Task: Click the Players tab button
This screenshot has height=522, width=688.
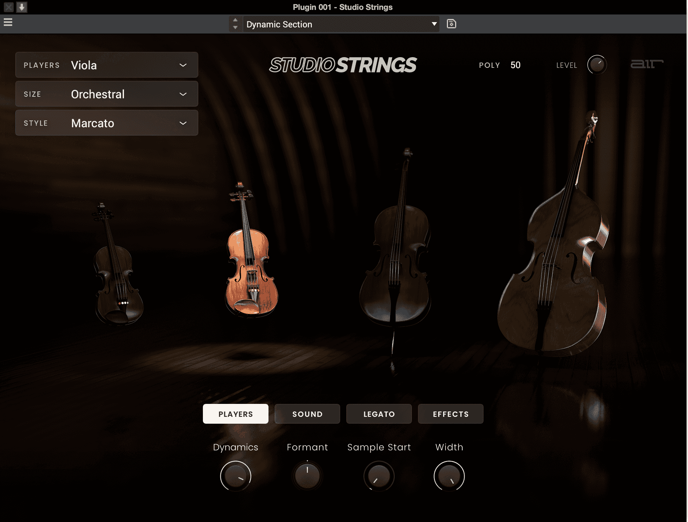Action: pos(236,414)
